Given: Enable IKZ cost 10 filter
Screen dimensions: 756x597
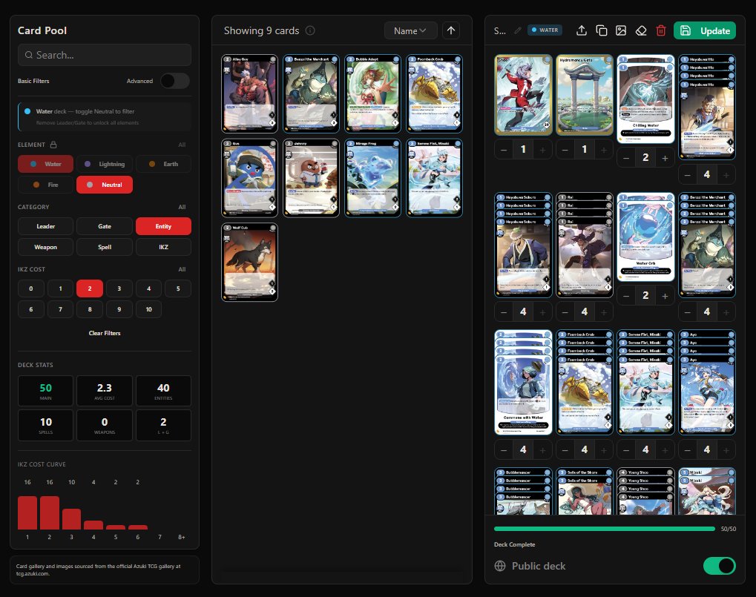Looking at the screenshot, I should (148, 309).
